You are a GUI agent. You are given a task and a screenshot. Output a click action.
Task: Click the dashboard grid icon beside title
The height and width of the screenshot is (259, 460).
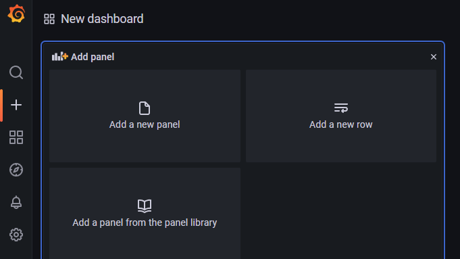pos(49,19)
